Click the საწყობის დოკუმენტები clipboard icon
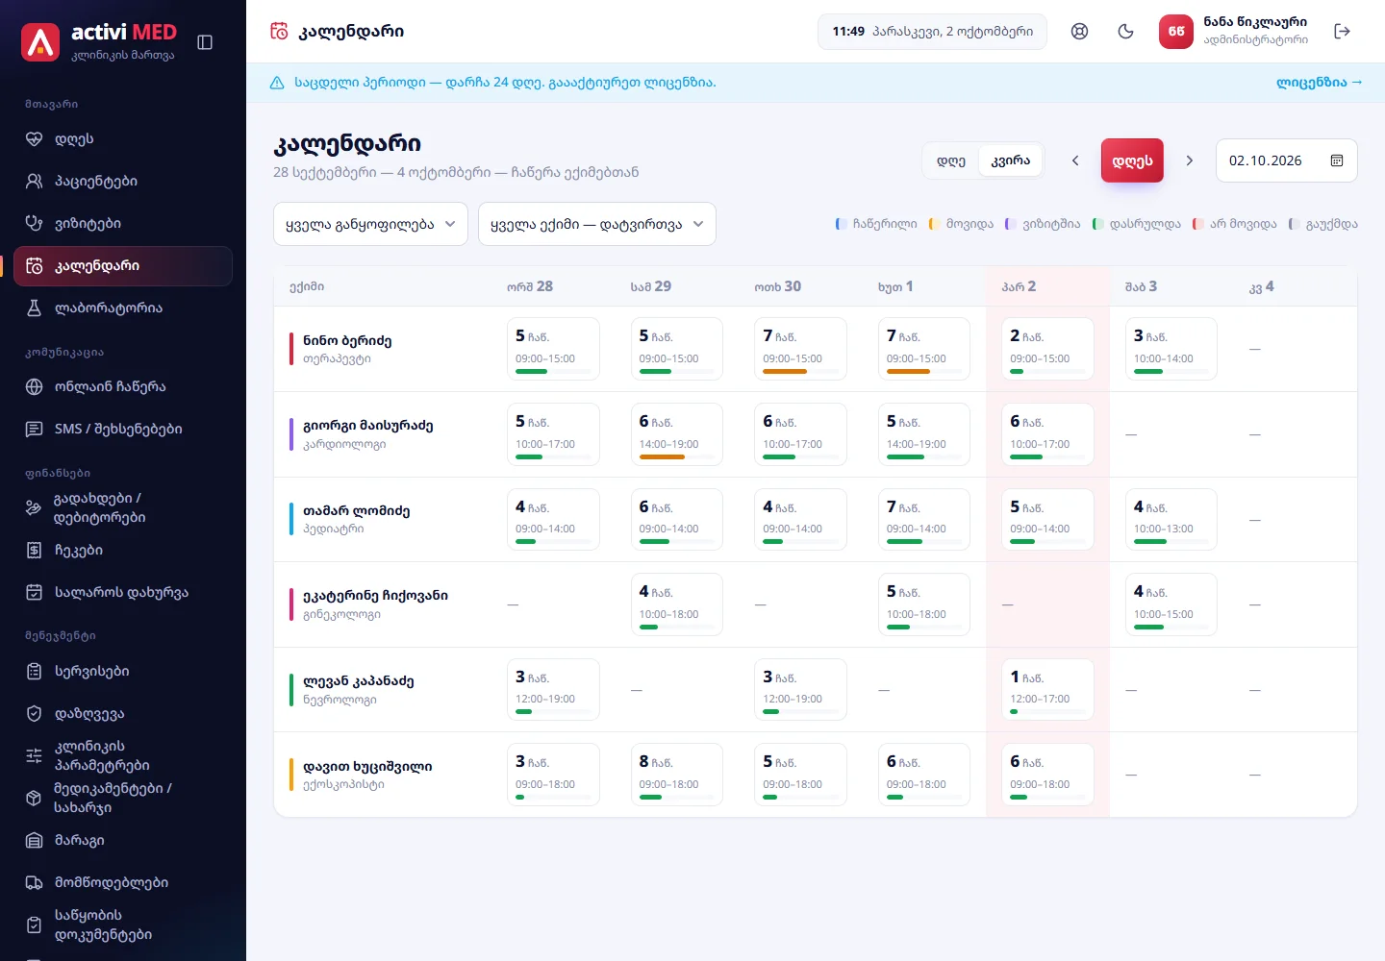 click(34, 925)
